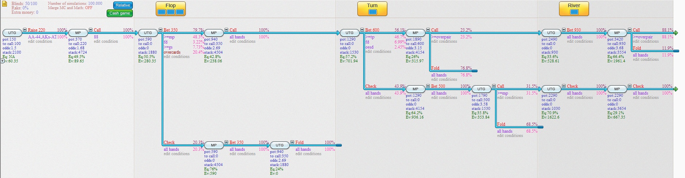The height and width of the screenshot is (178, 685).
Task: Select the MP node with pot:1890
Action: point(415,33)
